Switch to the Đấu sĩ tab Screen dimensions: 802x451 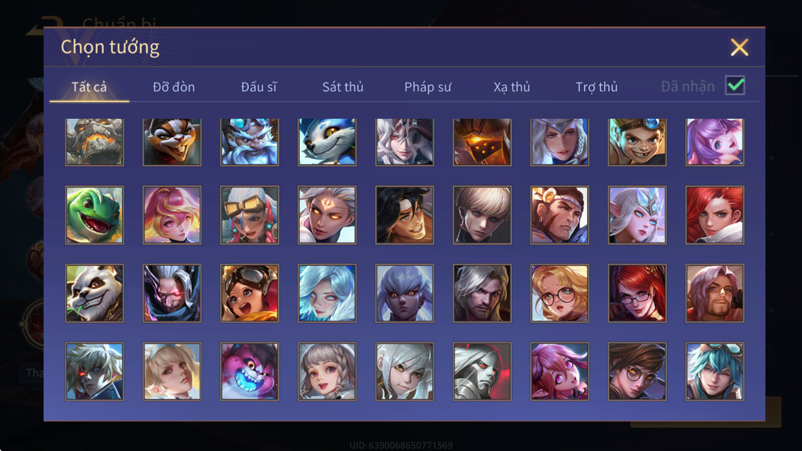click(x=259, y=87)
